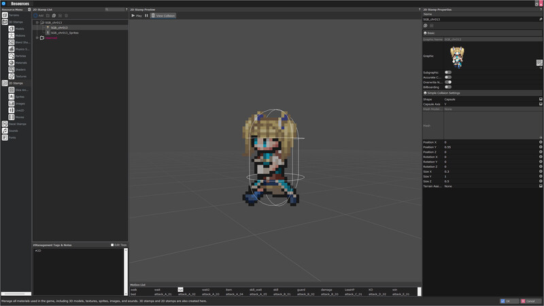The height and width of the screenshot is (306, 544).
Task: Play the 2D stamp preview
Action: coord(137,16)
